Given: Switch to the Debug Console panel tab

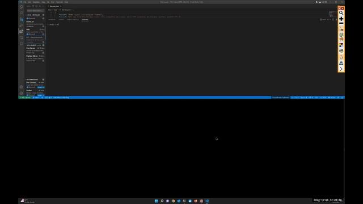Looking at the screenshot, I should pyautogui.click(x=73, y=20).
